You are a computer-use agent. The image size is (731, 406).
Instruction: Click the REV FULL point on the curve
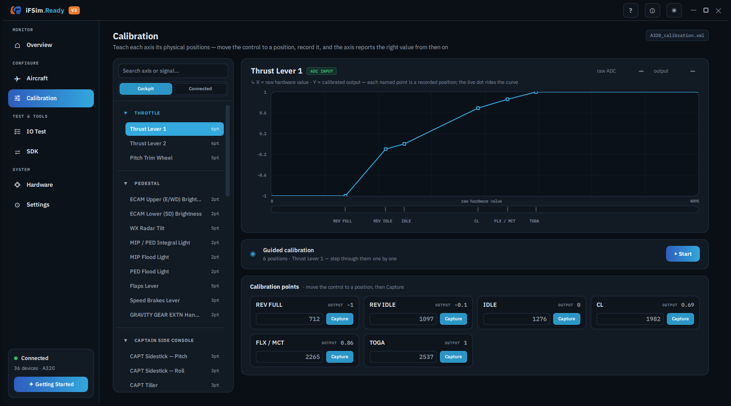[x=345, y=195]
